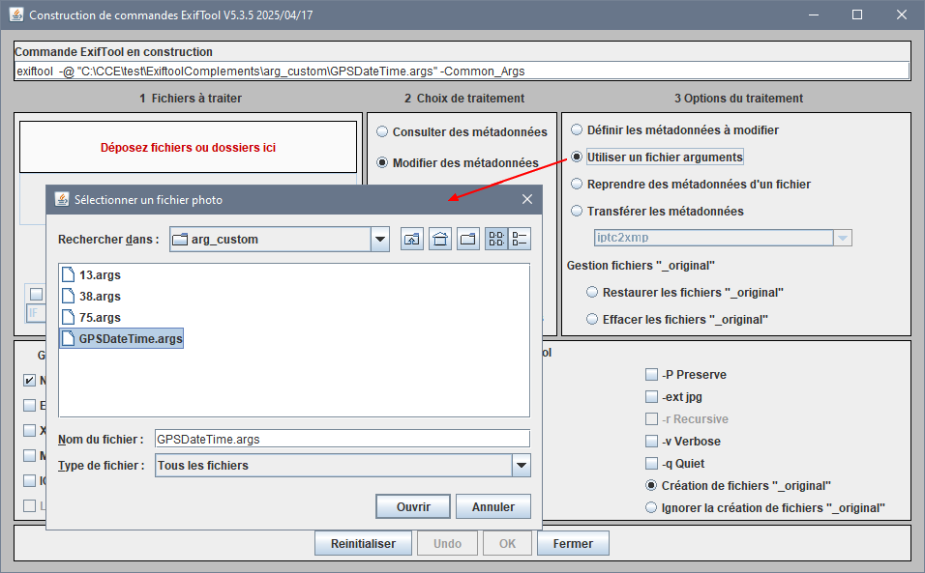Click the Annuler button
Viewport: 925px width, 573px height.
(493, 507)
